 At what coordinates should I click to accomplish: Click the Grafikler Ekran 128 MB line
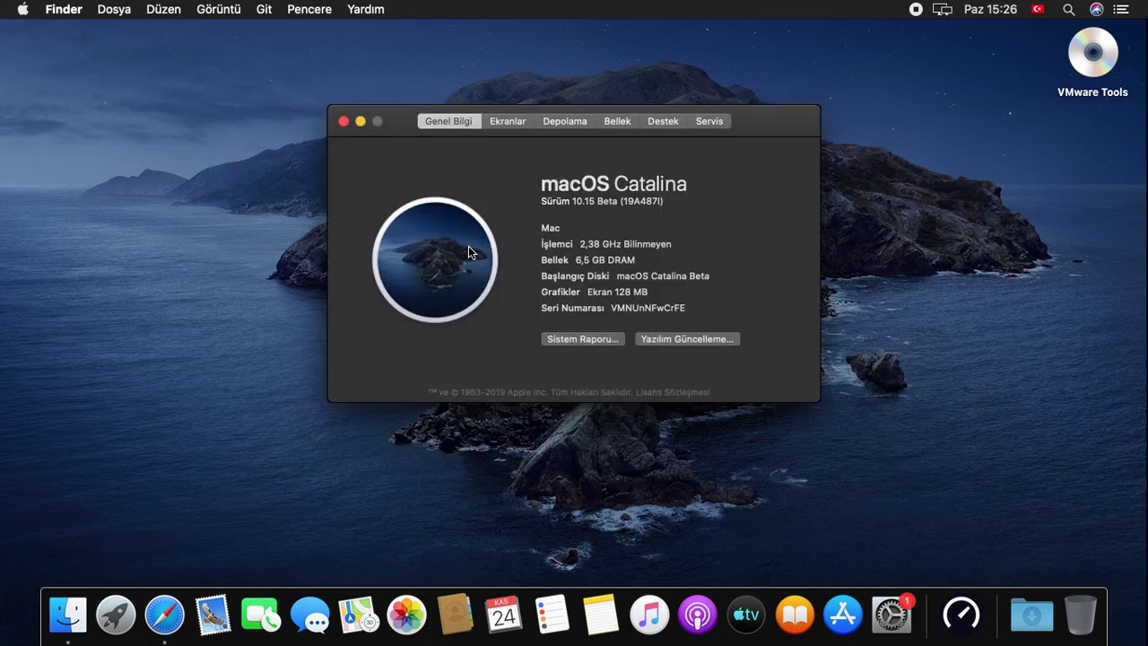click(x=594, y=292)
